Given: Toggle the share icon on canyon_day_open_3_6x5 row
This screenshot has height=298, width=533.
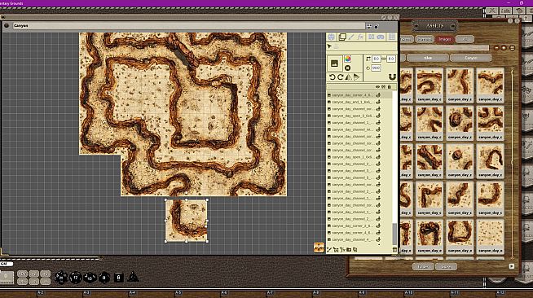Looking at the screenshot, I should [378, 116].
